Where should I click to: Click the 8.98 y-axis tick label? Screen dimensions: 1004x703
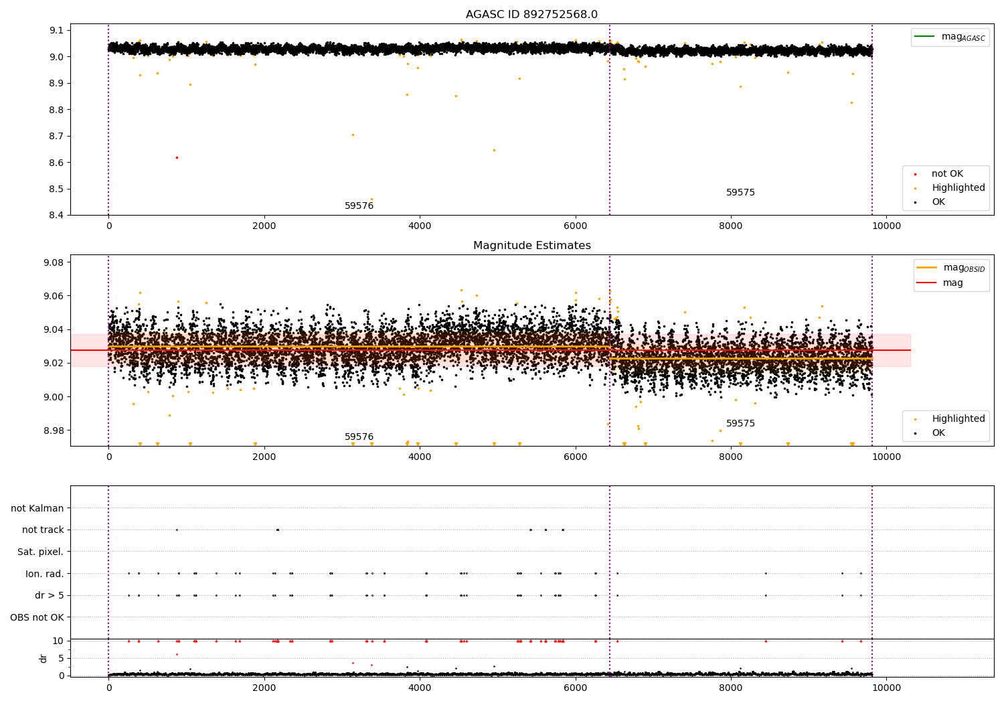tap(54, 431)
